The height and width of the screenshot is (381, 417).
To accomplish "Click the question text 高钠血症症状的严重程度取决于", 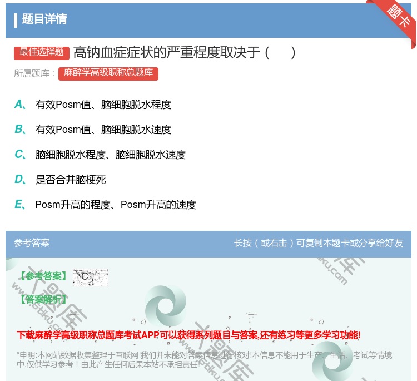I will pyautogui.click(x=166, y=52).
